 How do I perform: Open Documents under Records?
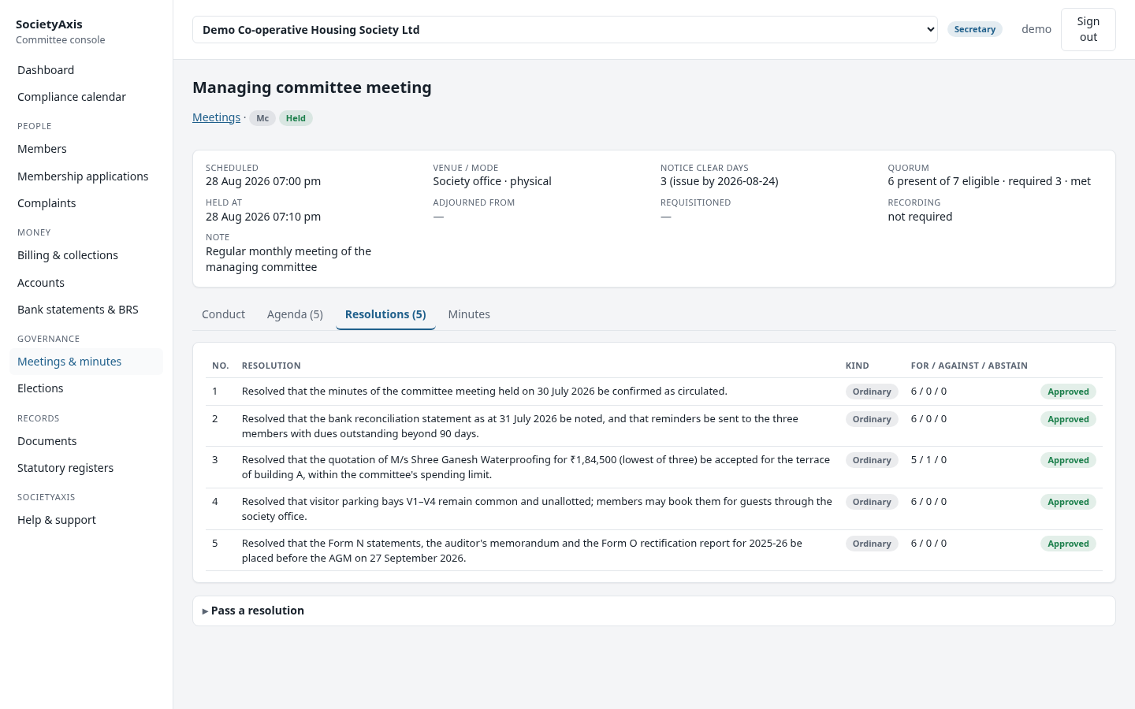click(x=87, y=441)
